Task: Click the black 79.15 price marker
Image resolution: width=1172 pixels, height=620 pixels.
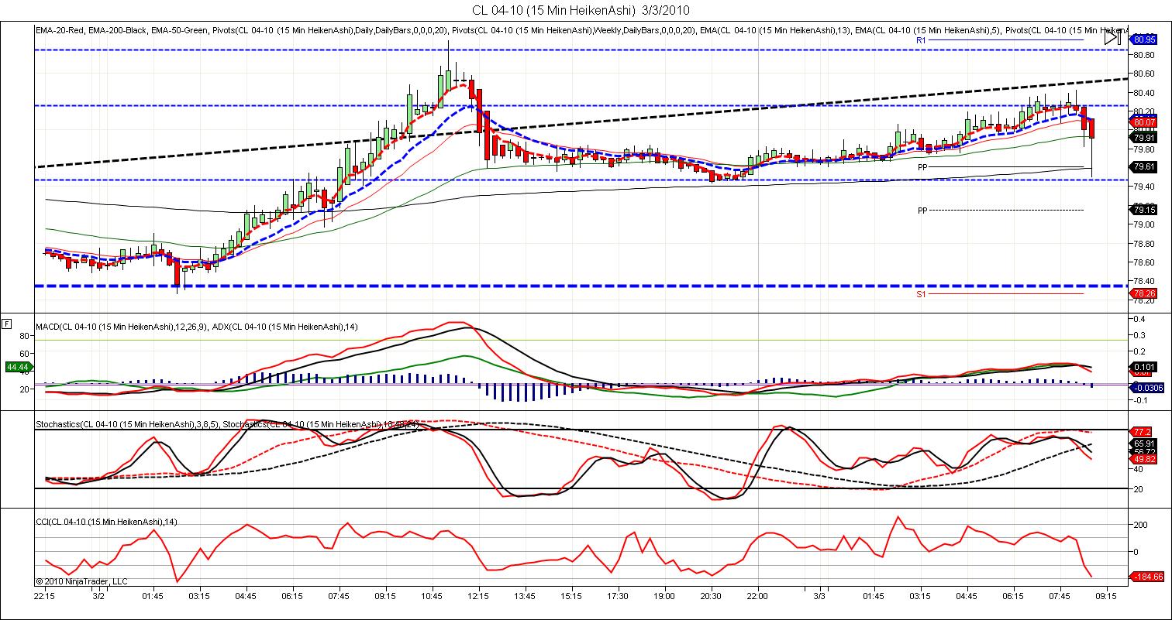Action: [x=1144, y=209]
